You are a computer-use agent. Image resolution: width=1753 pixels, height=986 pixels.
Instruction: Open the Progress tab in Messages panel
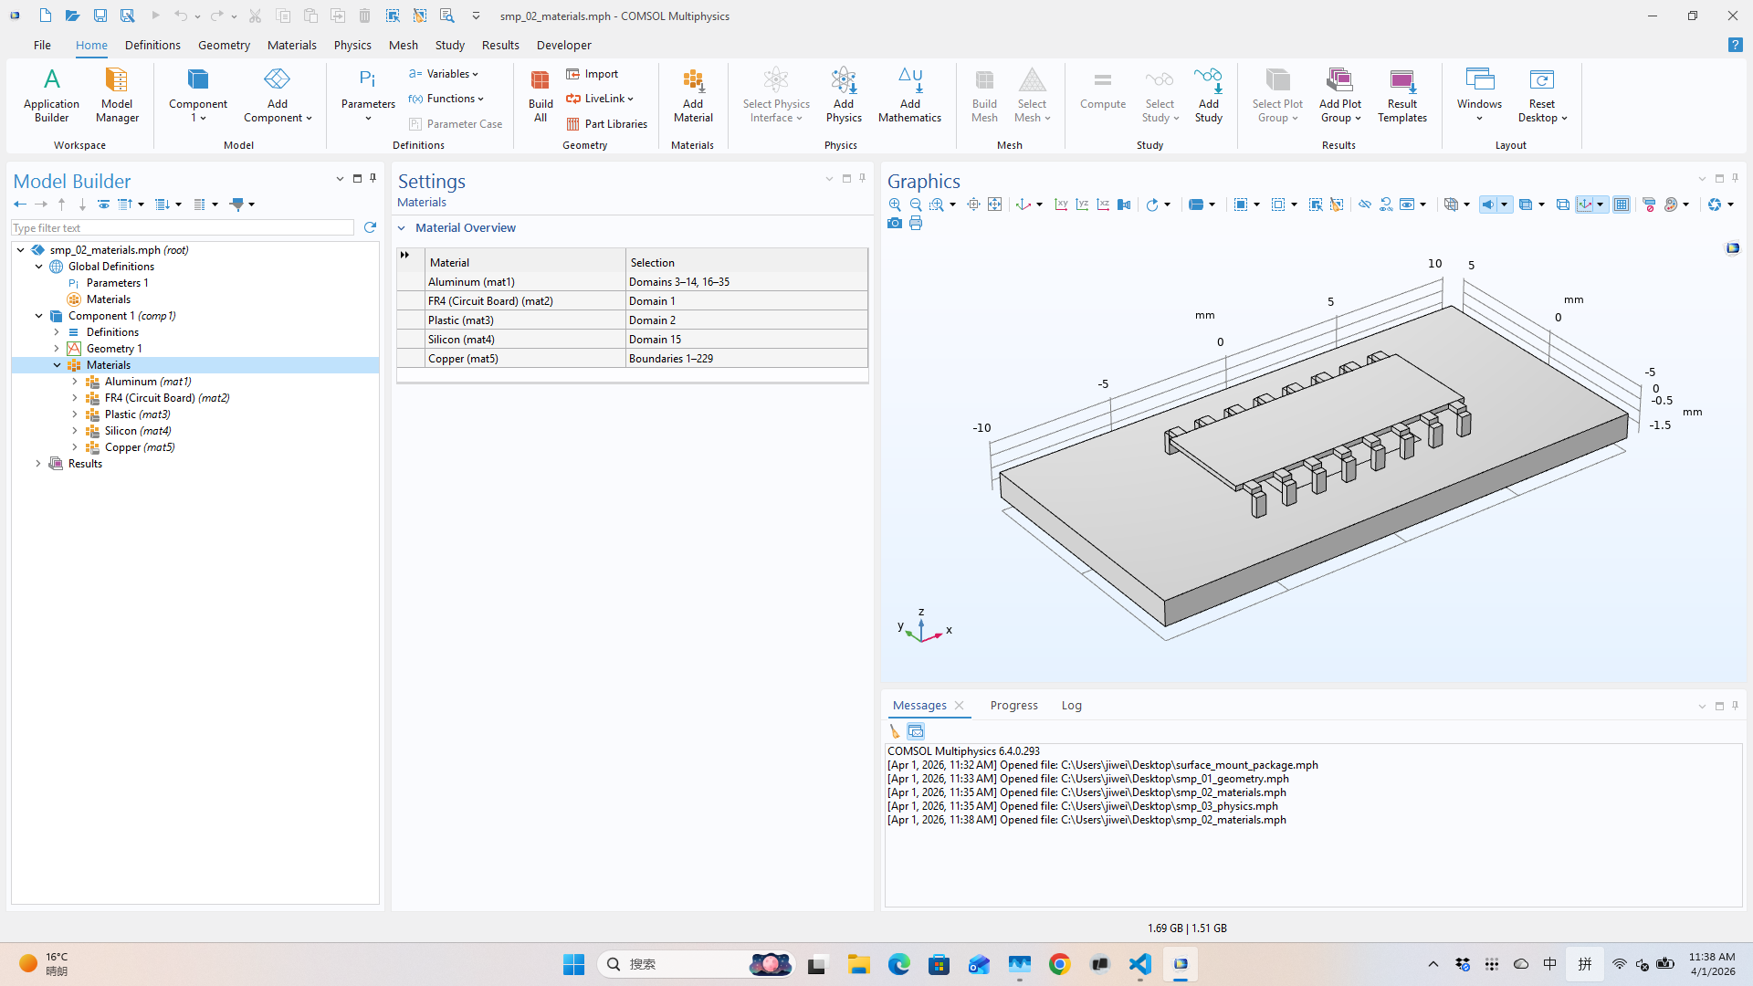point(1013,705)
